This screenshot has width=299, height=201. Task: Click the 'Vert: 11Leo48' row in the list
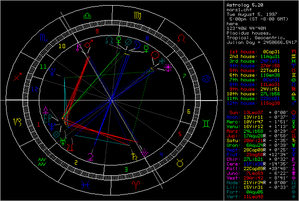tap(262, 197)
